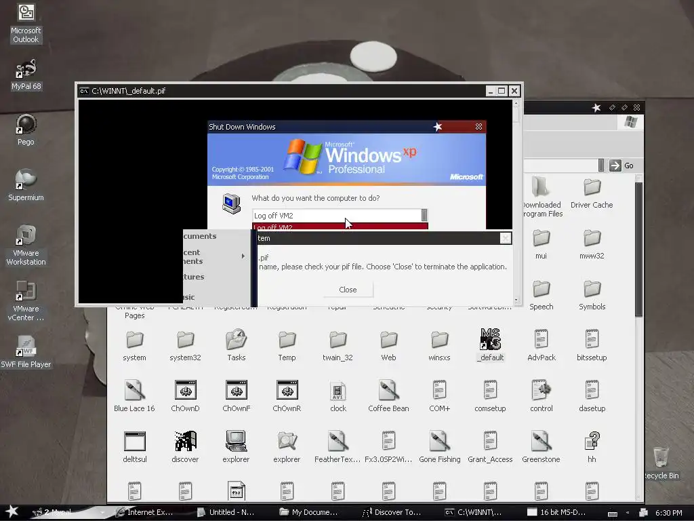
Task: Select the delttsul application icon
Action: click(135, 447)
